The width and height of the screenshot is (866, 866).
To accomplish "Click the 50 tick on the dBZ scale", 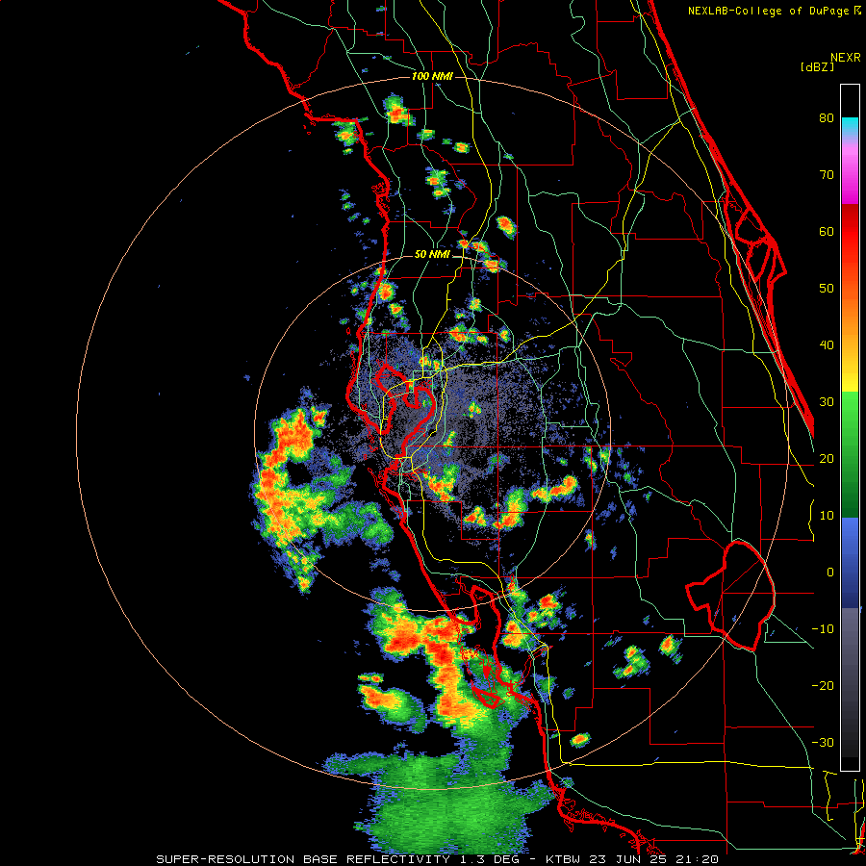I will tap(827, 289).
